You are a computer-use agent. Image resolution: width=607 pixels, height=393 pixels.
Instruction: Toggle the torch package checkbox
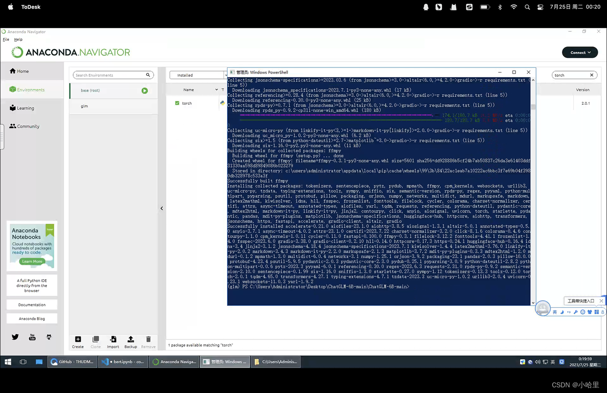pyautogui.click(x=177, y=103)
